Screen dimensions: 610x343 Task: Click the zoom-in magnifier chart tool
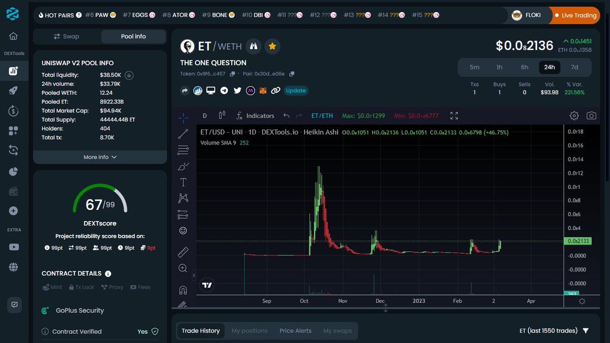(183, 268)
